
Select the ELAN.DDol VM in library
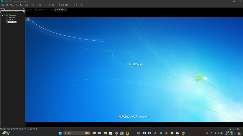coord(12,22)
